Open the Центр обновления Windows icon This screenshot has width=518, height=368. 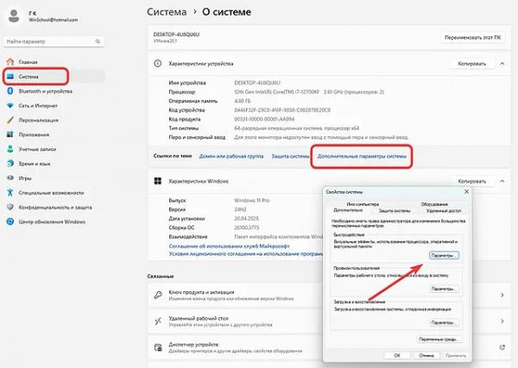(10, 221)
